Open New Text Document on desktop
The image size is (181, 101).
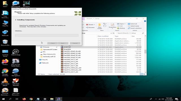coord(16,92)
